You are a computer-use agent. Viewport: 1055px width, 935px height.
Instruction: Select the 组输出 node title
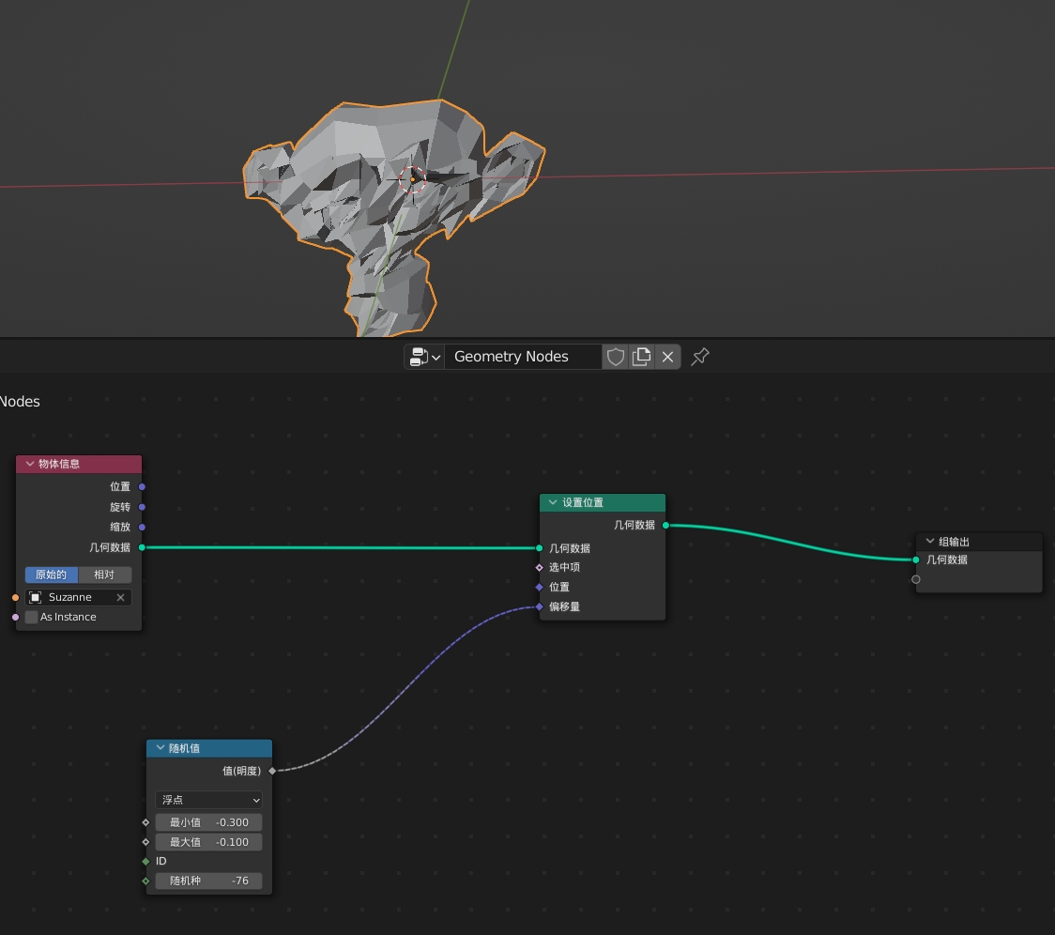tap(954, 542)
